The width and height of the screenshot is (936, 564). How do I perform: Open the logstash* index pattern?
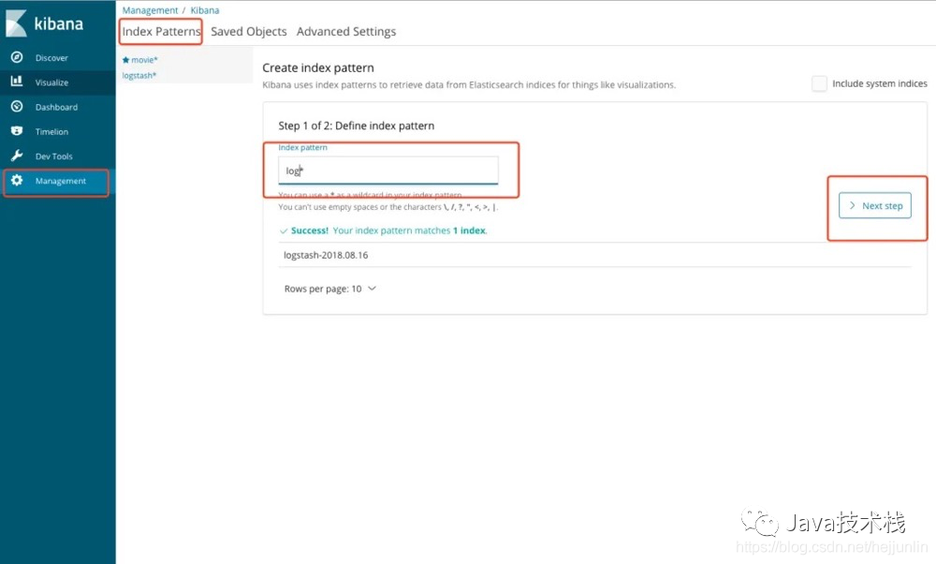[x=139, y=75]
